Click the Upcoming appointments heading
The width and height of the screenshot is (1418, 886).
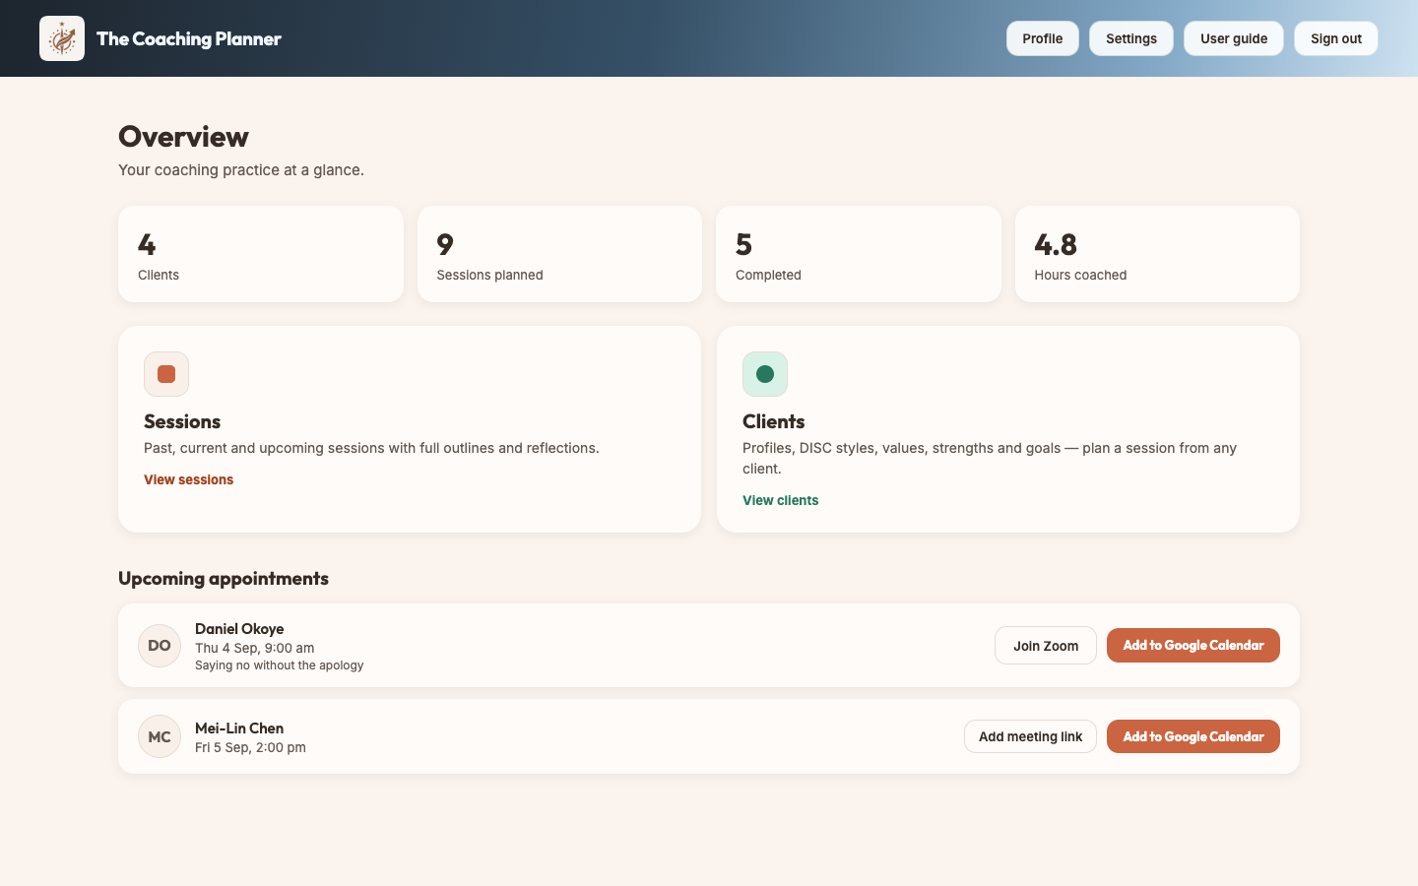tap(224, 578)
